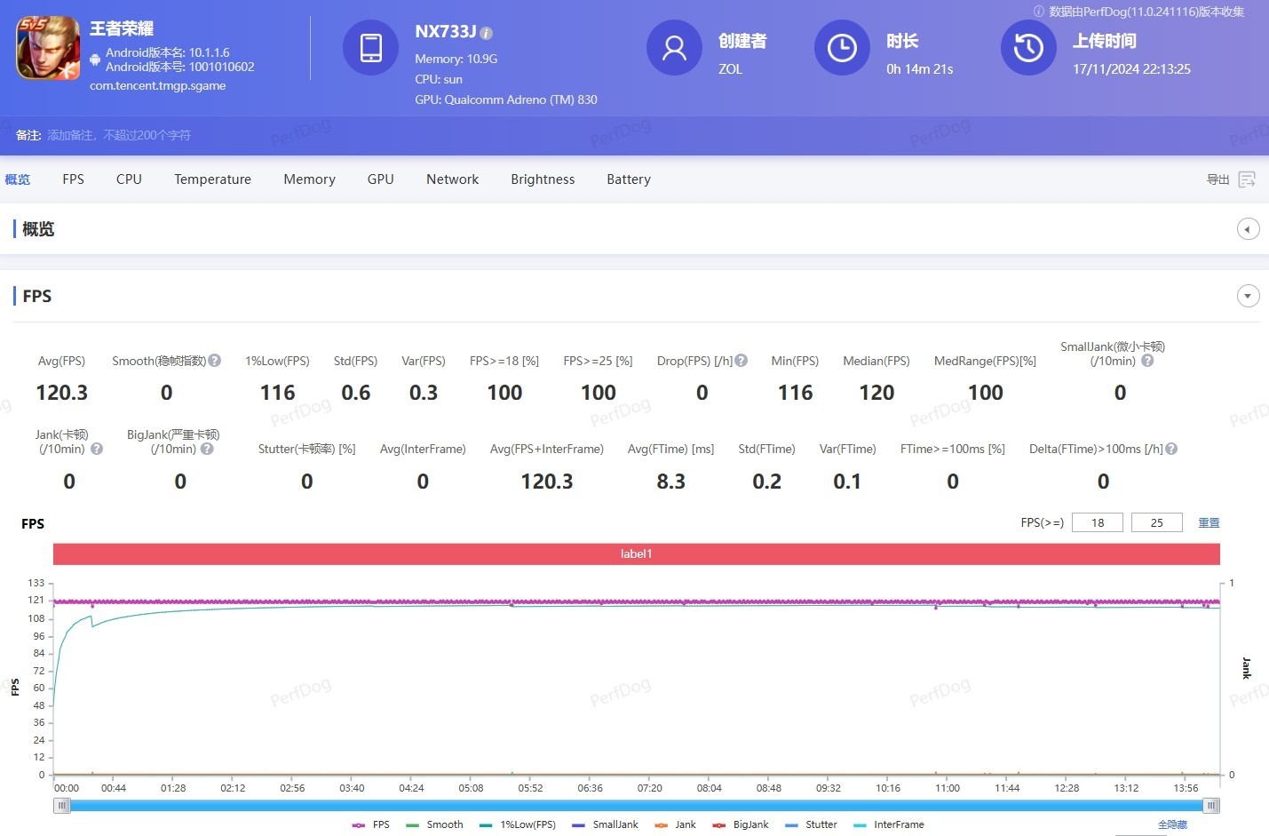This screenshot has width=1269, height=836.
Task: Switch to the FPS tab
Action: tap(74, 179)
